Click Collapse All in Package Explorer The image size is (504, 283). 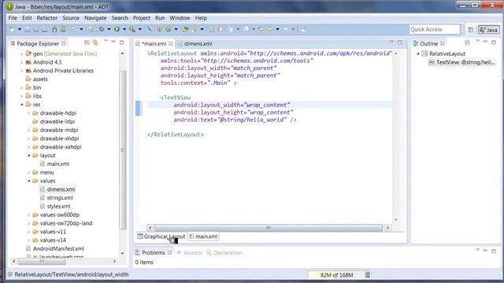87,42
